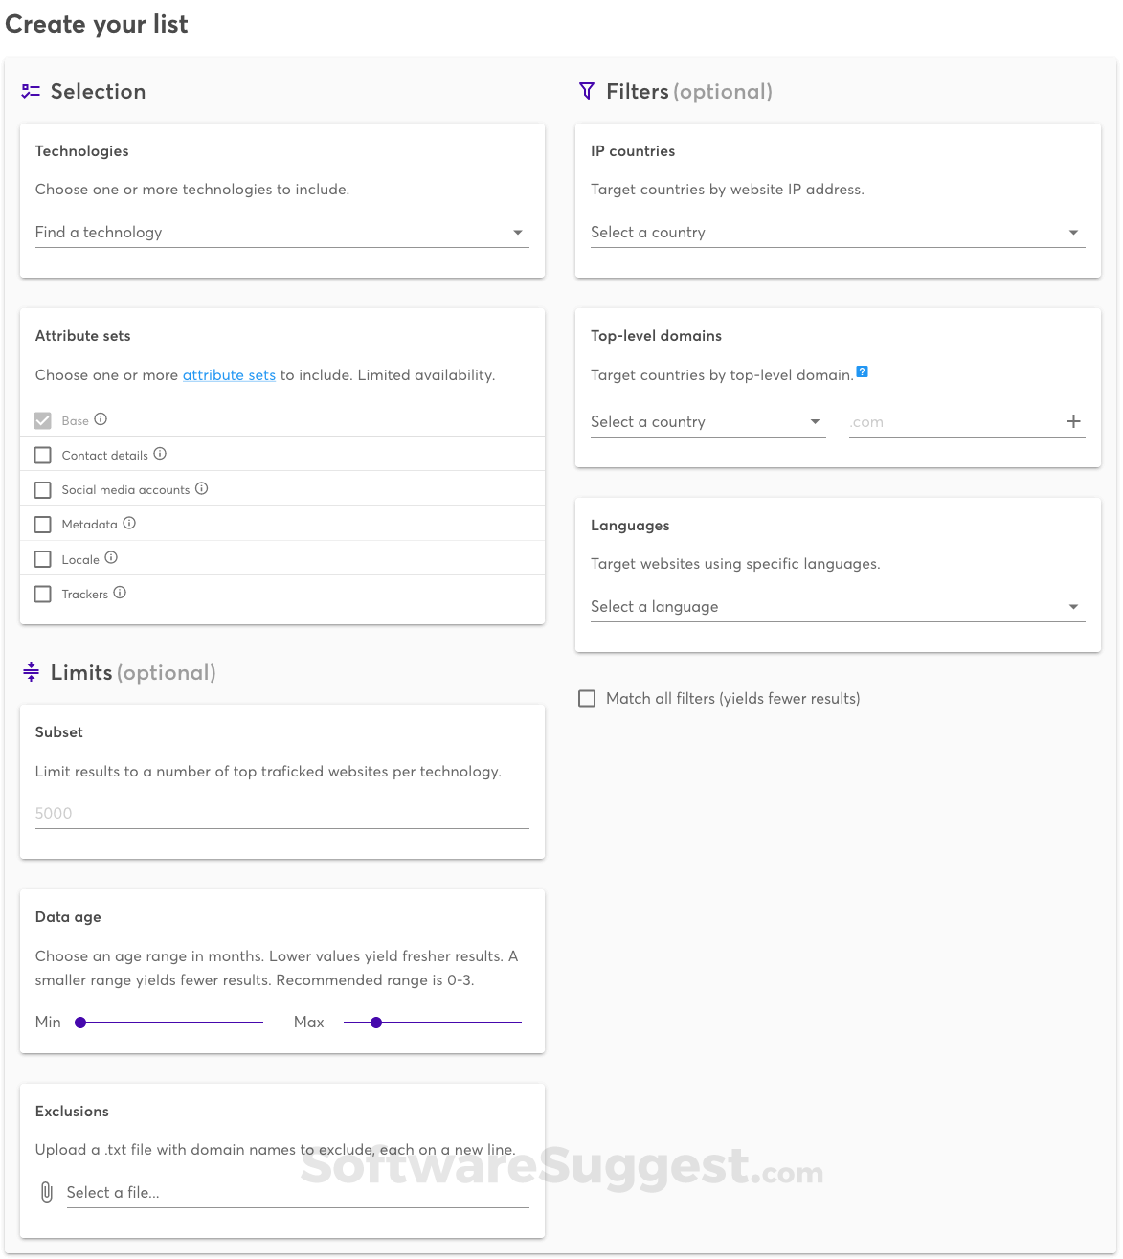Click the Selection panel icon

pyautogui.click(x=30, y=91)
